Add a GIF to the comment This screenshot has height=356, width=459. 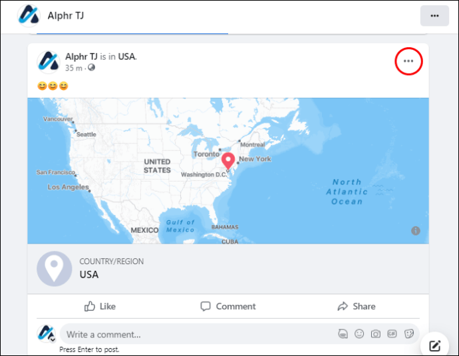point(392,334)
